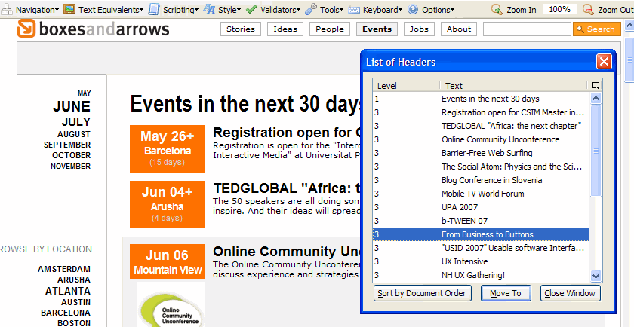
Task: Open the Scripting toolbar menu
Action: (180, 10)
